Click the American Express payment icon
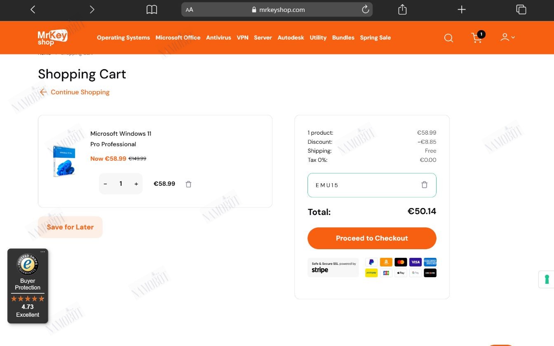Image resolution: width=554 pixels, height=346 pixels. (x=430, y=262)
